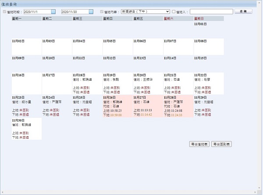Click the start date field 2020/11/1
Screen dimensions: 263x195
tap(37, 11)
